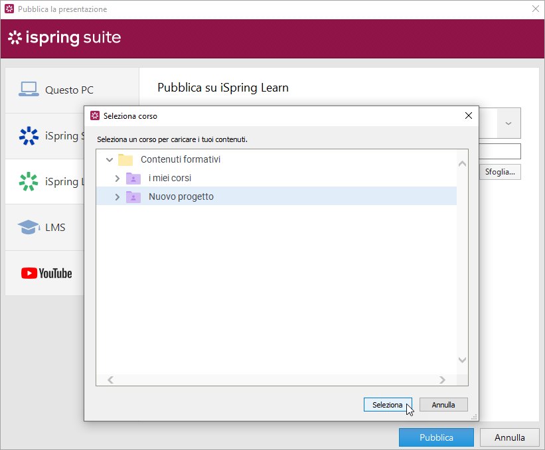Click the 'i miei corsi' folder icon
545x450 pixels.
(133, 179)
